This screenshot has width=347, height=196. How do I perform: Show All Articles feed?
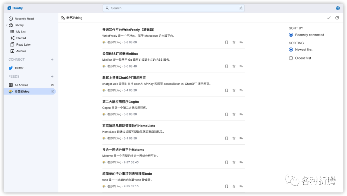point(21,85)
